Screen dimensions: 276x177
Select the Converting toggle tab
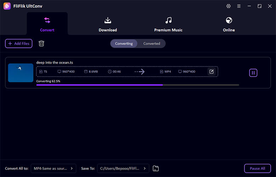tap(124, 44)
